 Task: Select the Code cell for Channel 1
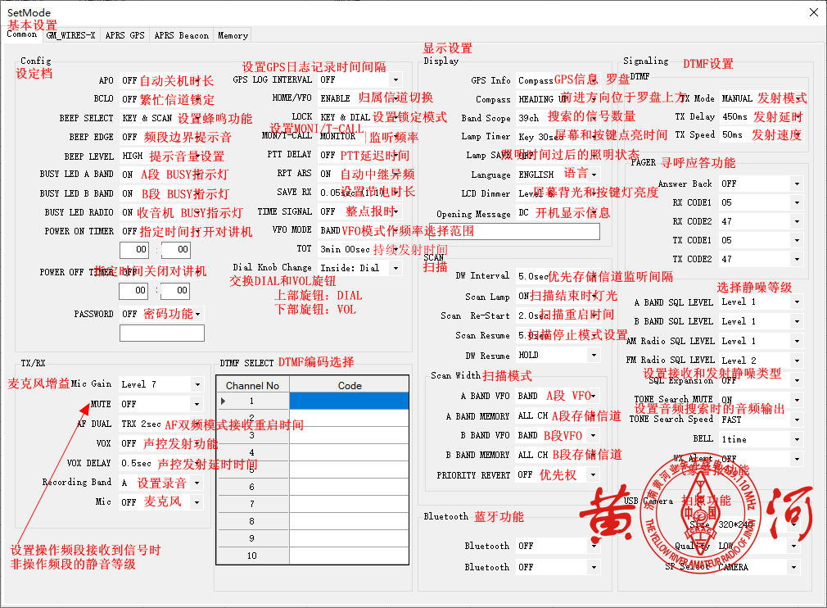pyautogui.click(x=350, y=401)
